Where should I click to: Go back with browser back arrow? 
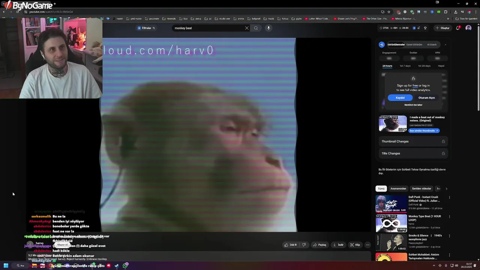pyautogui.click(x=4, y=12)
